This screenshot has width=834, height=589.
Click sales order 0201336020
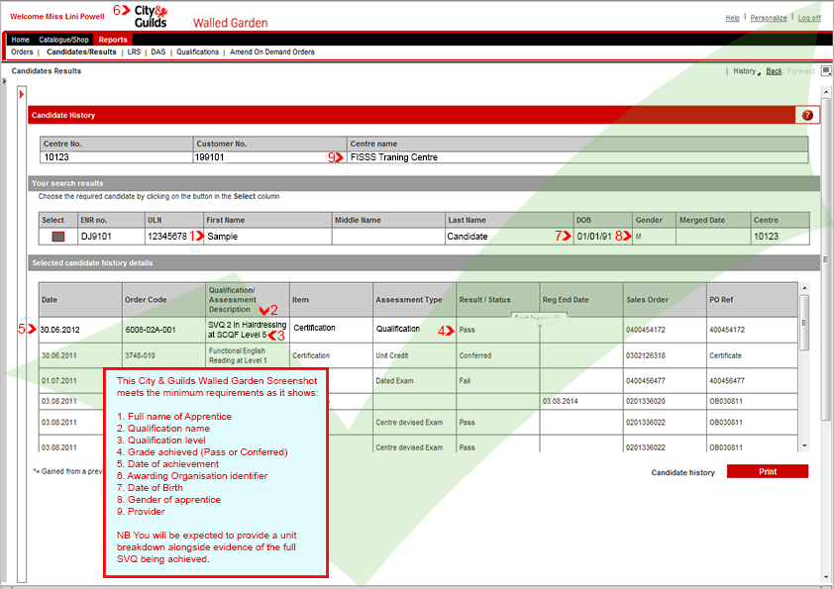click(x=646, y=401)
